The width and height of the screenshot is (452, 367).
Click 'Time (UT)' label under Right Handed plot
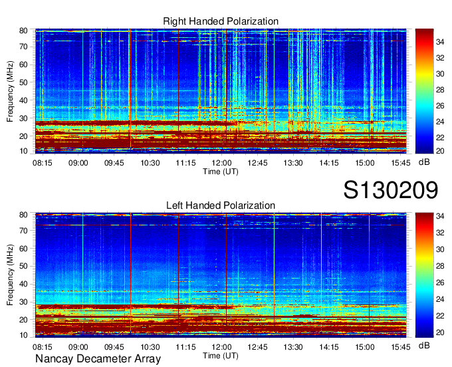tap(221, 172)
